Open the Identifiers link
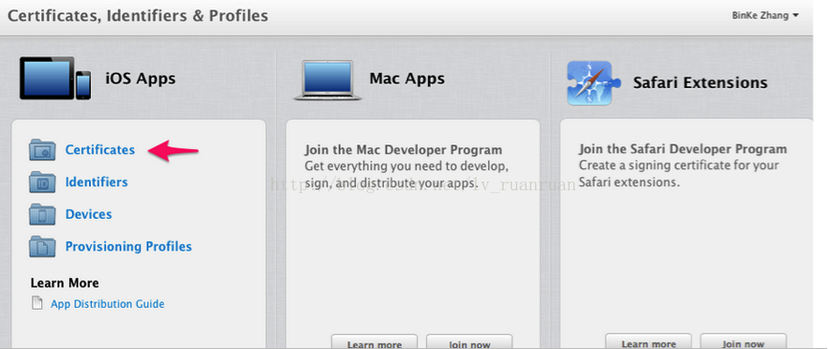The width and height of the screenshot is (828, 349). [96, 182]
